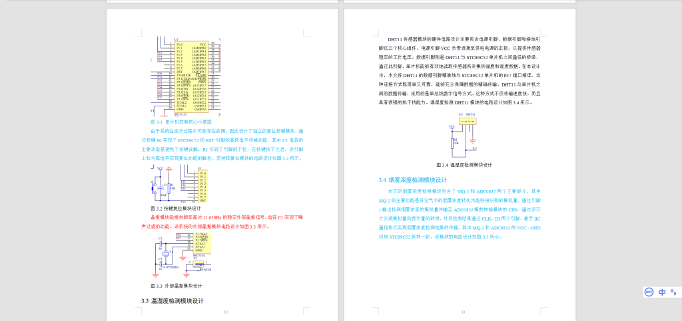The width and height of the screenshot is (682, 321).
Task: Click the STC89C52 microcontroller schematic figure
Action: pos(187,77)
